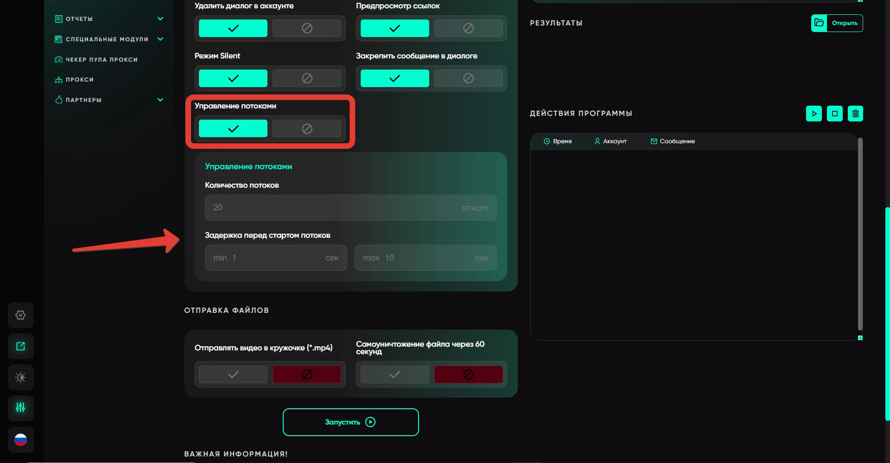Click the play icon in Действия программы
The image size is (890, 463).
click(x=814, y=114)
